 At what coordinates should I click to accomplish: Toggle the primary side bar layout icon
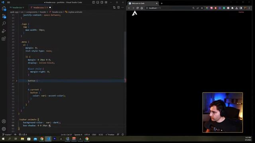pyautogui.click(x=94, y=2)
